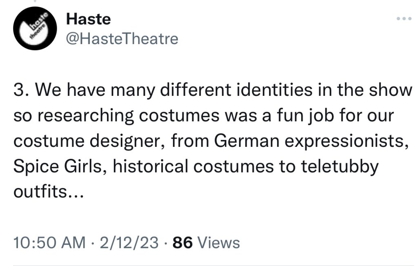Click the Views label
Screen dimensions: 418x266
(218, 243)
